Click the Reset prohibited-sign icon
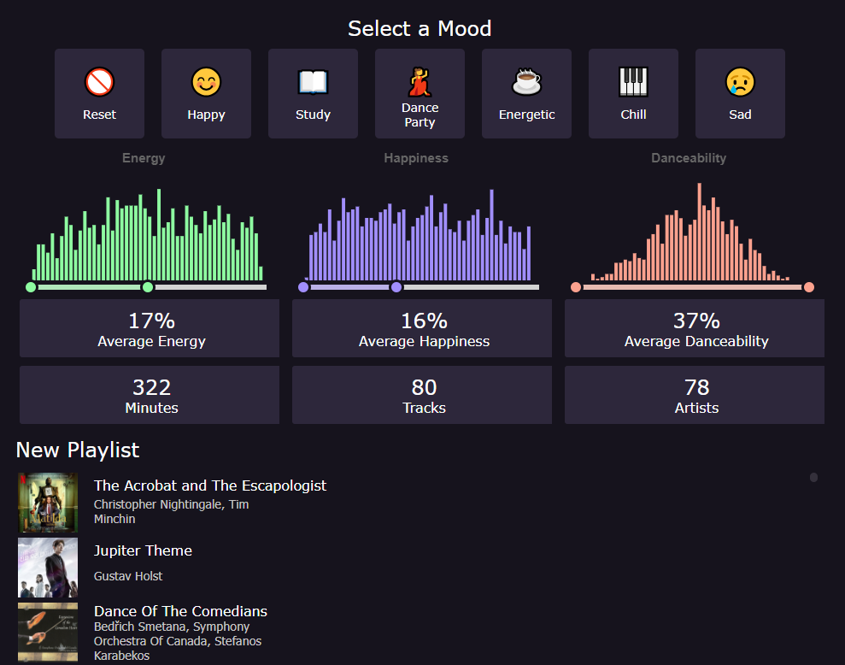 pos(99,83)
